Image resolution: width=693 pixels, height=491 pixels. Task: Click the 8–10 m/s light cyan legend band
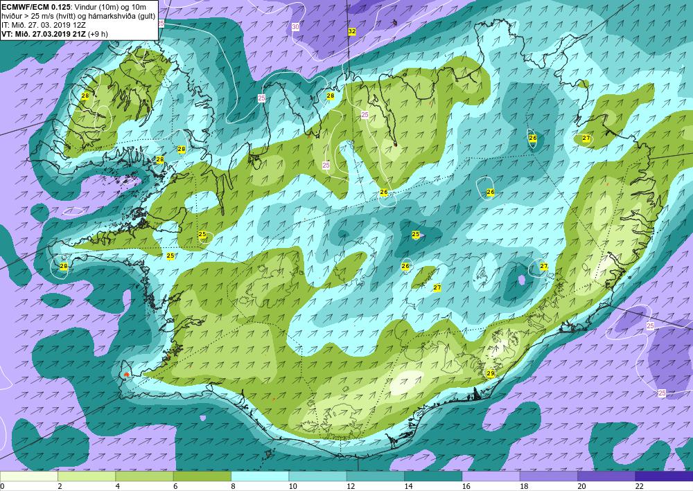pyautogui.click(x=260, y=476)
